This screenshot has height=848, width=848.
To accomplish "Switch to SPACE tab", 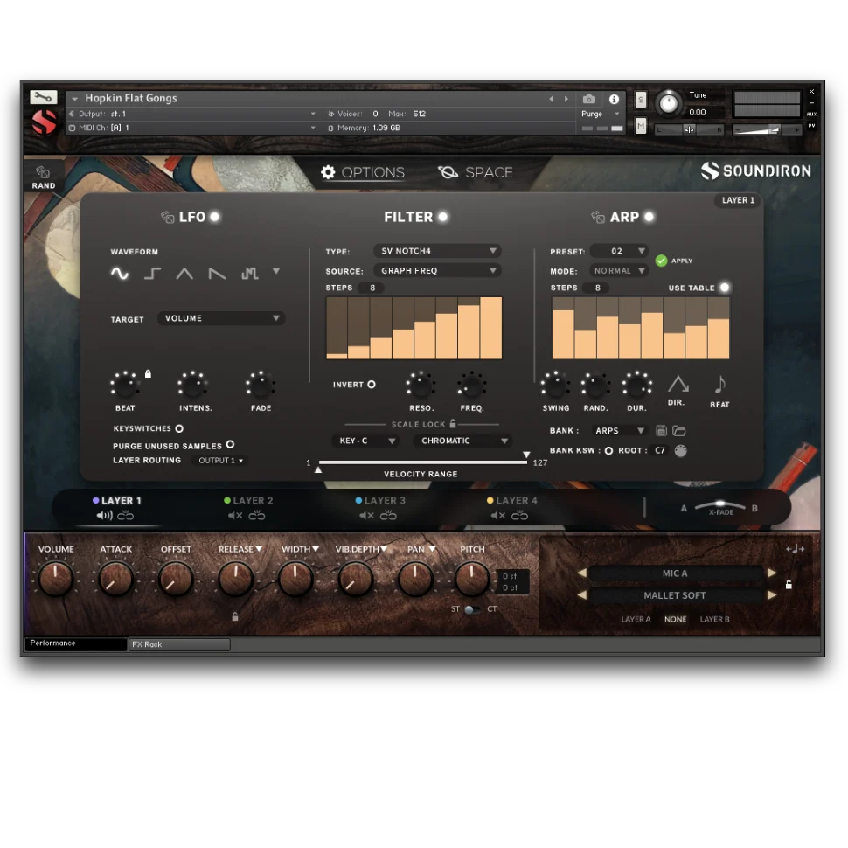I will pos(476,172).
